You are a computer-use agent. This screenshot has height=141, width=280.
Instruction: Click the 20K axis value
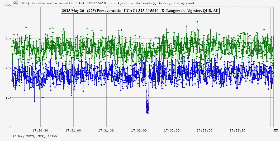point(9,68)
